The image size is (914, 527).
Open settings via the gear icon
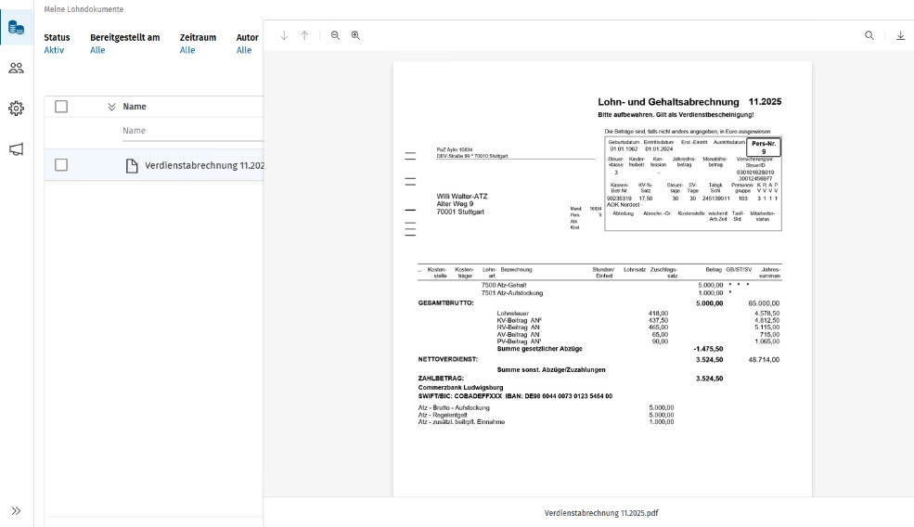tap(16, 109)
